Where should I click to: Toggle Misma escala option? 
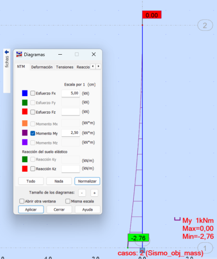tap(68, 201)
